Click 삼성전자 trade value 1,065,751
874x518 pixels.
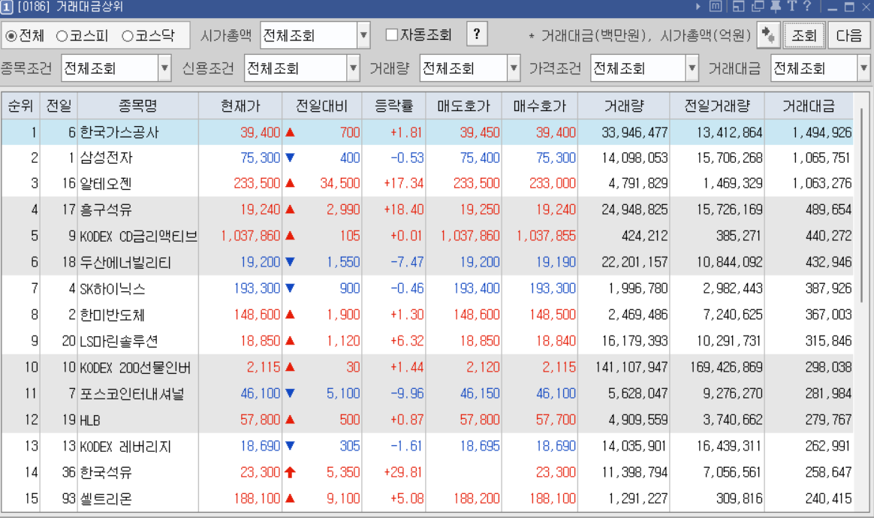point(822,158)
